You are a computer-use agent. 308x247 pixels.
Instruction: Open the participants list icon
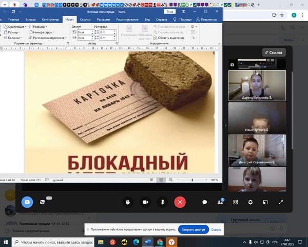220,202
